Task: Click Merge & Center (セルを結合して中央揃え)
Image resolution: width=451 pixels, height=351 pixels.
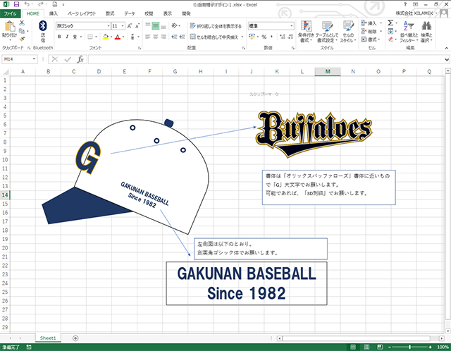Action: 214,37
